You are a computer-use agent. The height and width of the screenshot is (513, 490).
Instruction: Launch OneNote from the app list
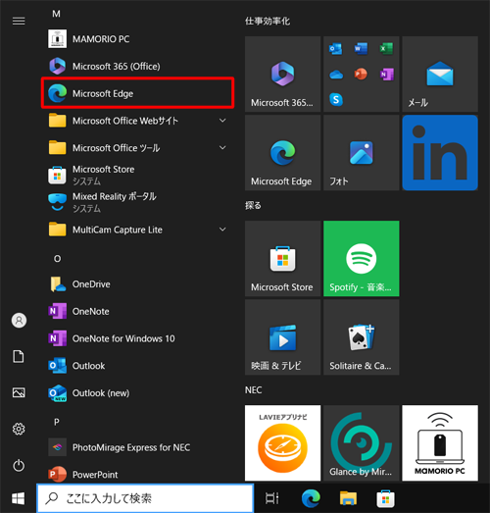(137, 311)
